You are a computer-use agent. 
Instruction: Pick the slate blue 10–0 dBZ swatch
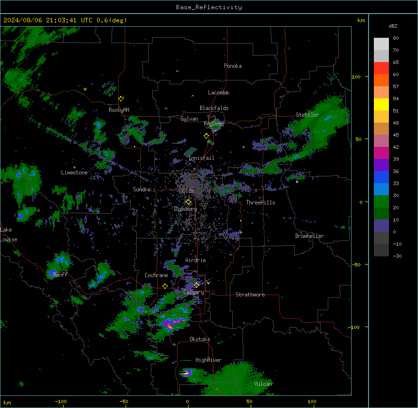pyautogui.click(x=381, y=226)
